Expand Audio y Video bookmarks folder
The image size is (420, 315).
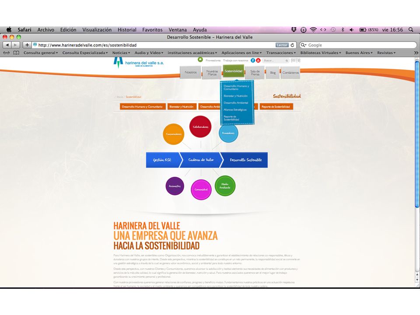(149, 53)
